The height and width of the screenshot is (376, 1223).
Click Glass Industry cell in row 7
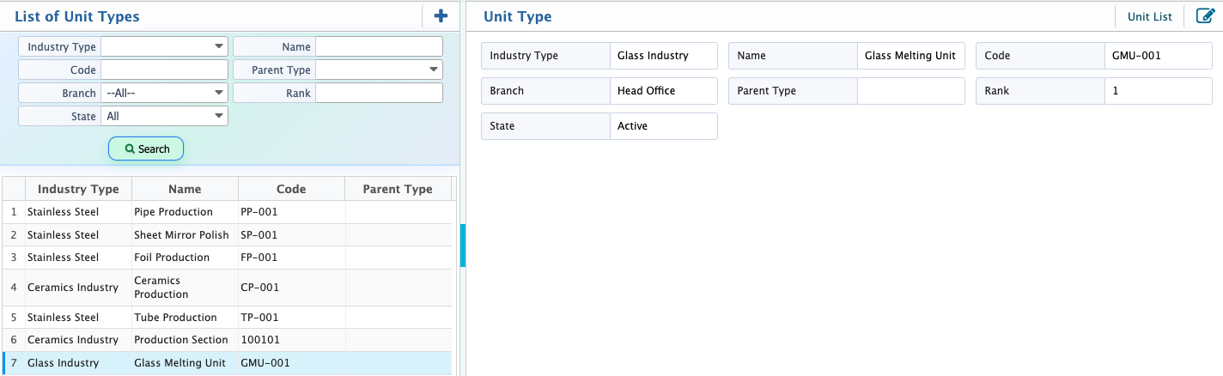tap(78, 363)
